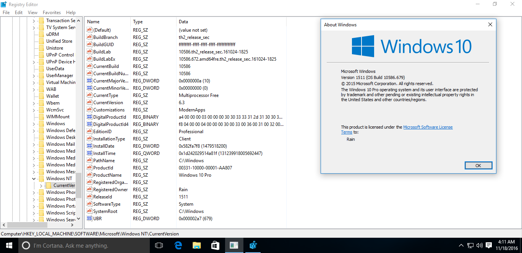The height and width of the screenshot is (253, 522).
Task: Expand the UserManager key
Action: click(34, 76)
